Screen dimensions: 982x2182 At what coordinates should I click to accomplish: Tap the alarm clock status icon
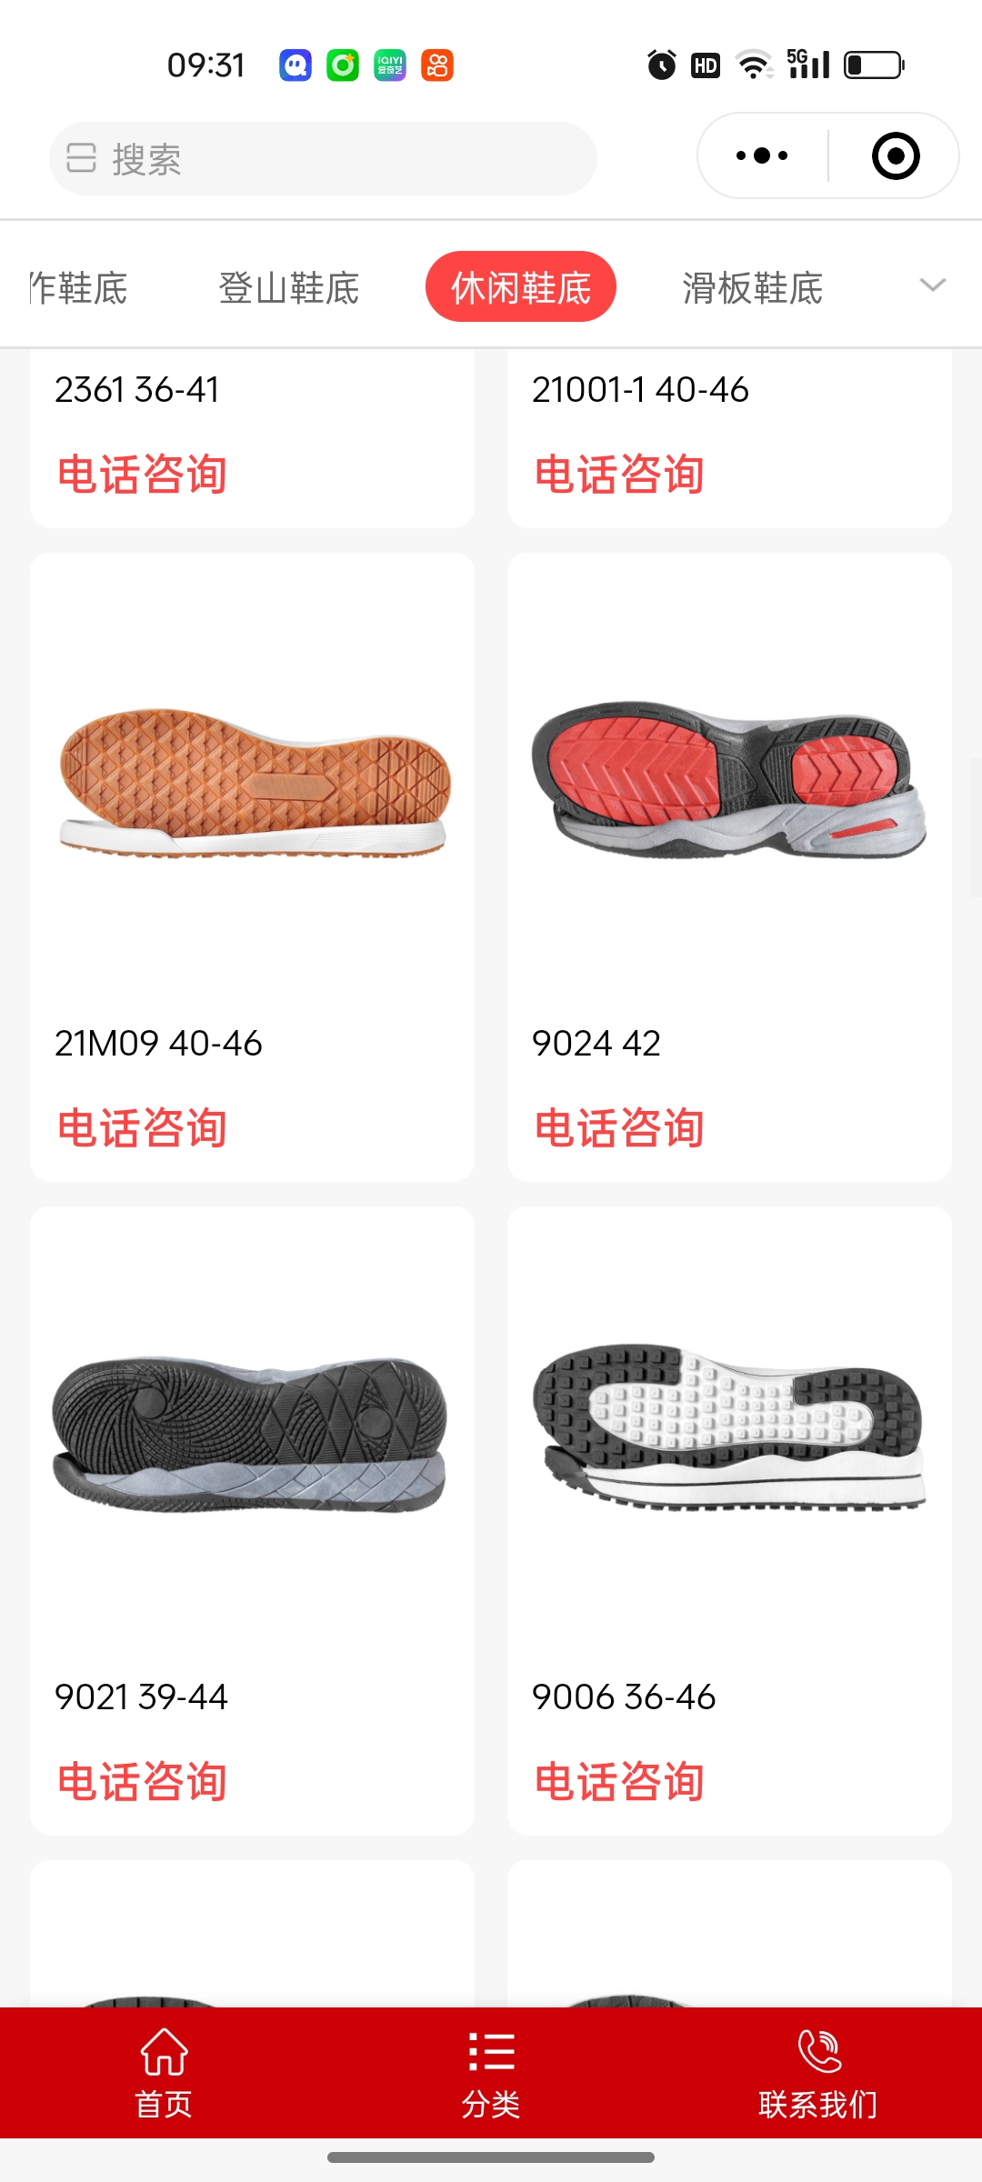662,65
